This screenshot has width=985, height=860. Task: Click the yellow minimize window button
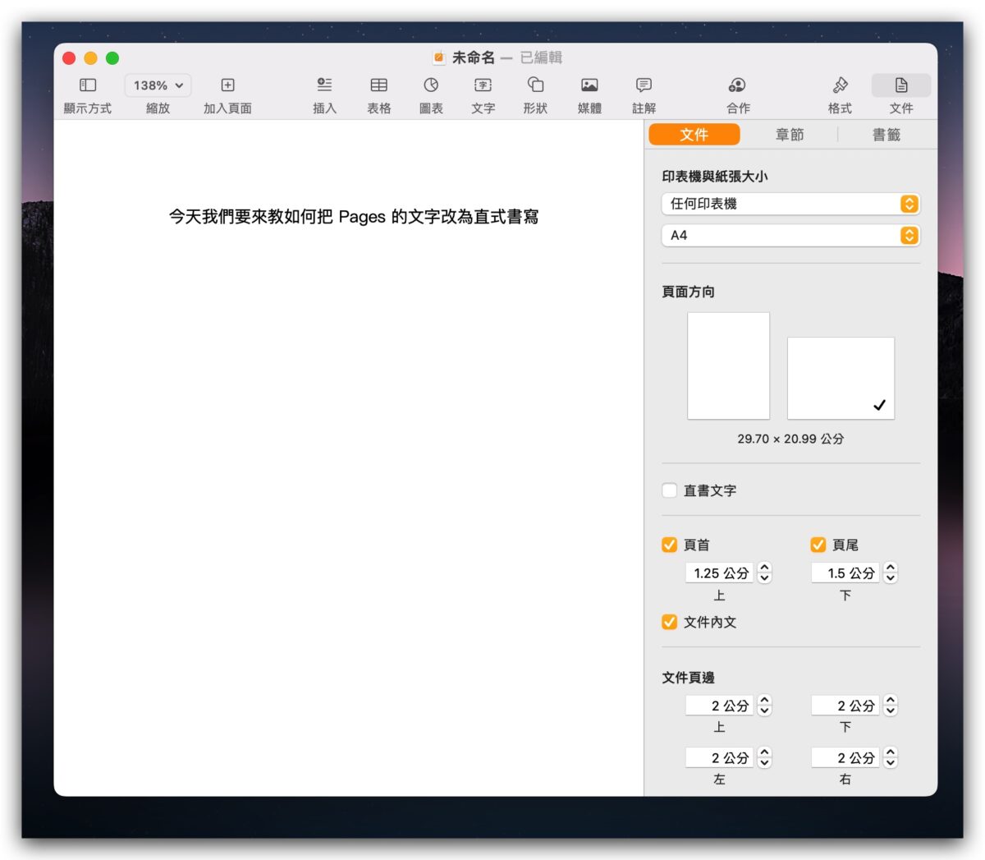click(90, 57)
